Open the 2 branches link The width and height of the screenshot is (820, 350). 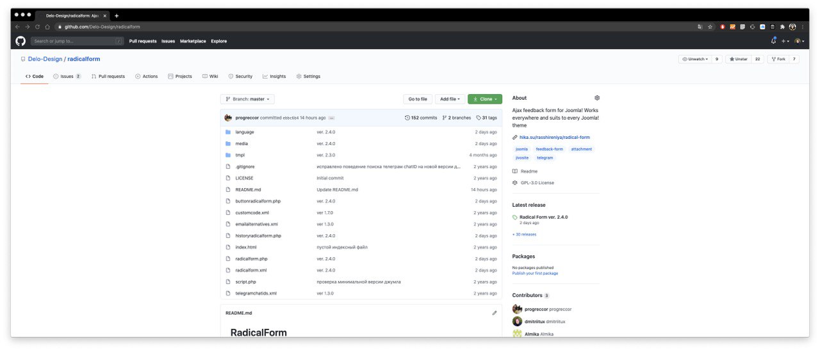457,118
